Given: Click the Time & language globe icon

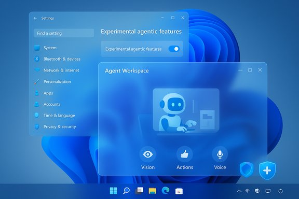Looking at the screenshot, I should coord(37,115).
